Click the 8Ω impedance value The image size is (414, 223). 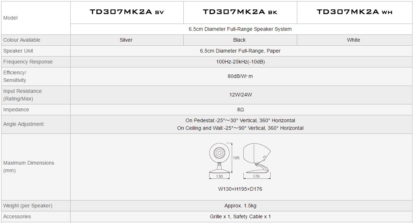tap(240, 110)
